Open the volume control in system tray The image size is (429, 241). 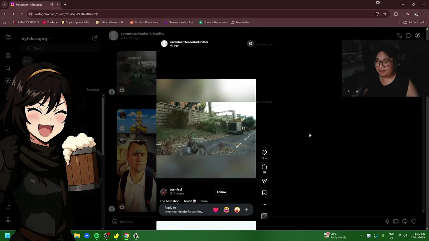405,236
